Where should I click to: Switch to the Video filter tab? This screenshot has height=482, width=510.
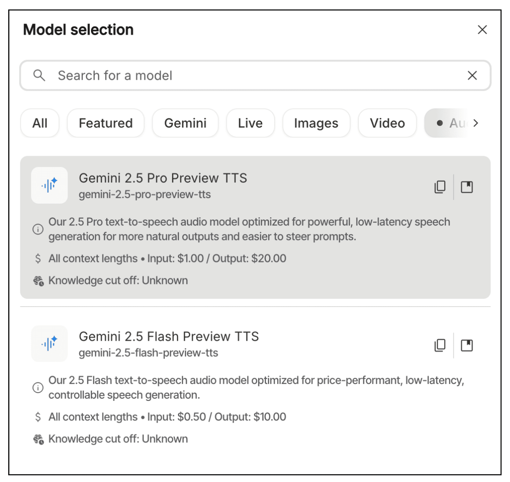pos(387,123)
